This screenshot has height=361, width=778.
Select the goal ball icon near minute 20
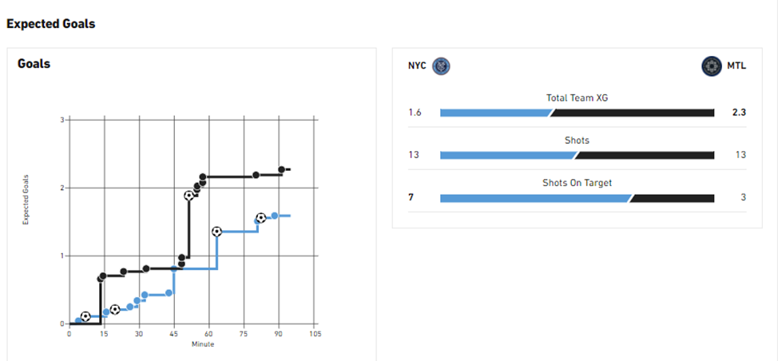[x=114, y=309]
